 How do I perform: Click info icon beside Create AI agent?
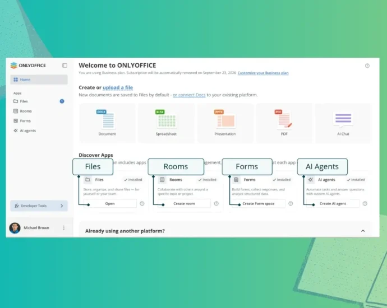pos(365,203)
